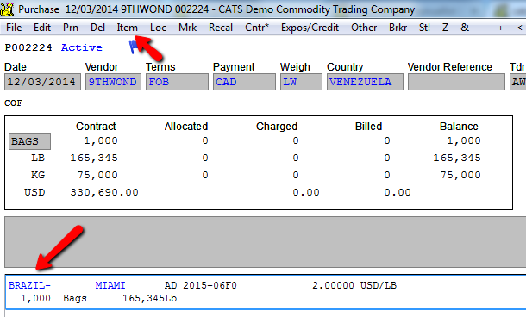Click the Active status text
The height and width of the screenshot is (317, 526).
[x=82, y=47]
